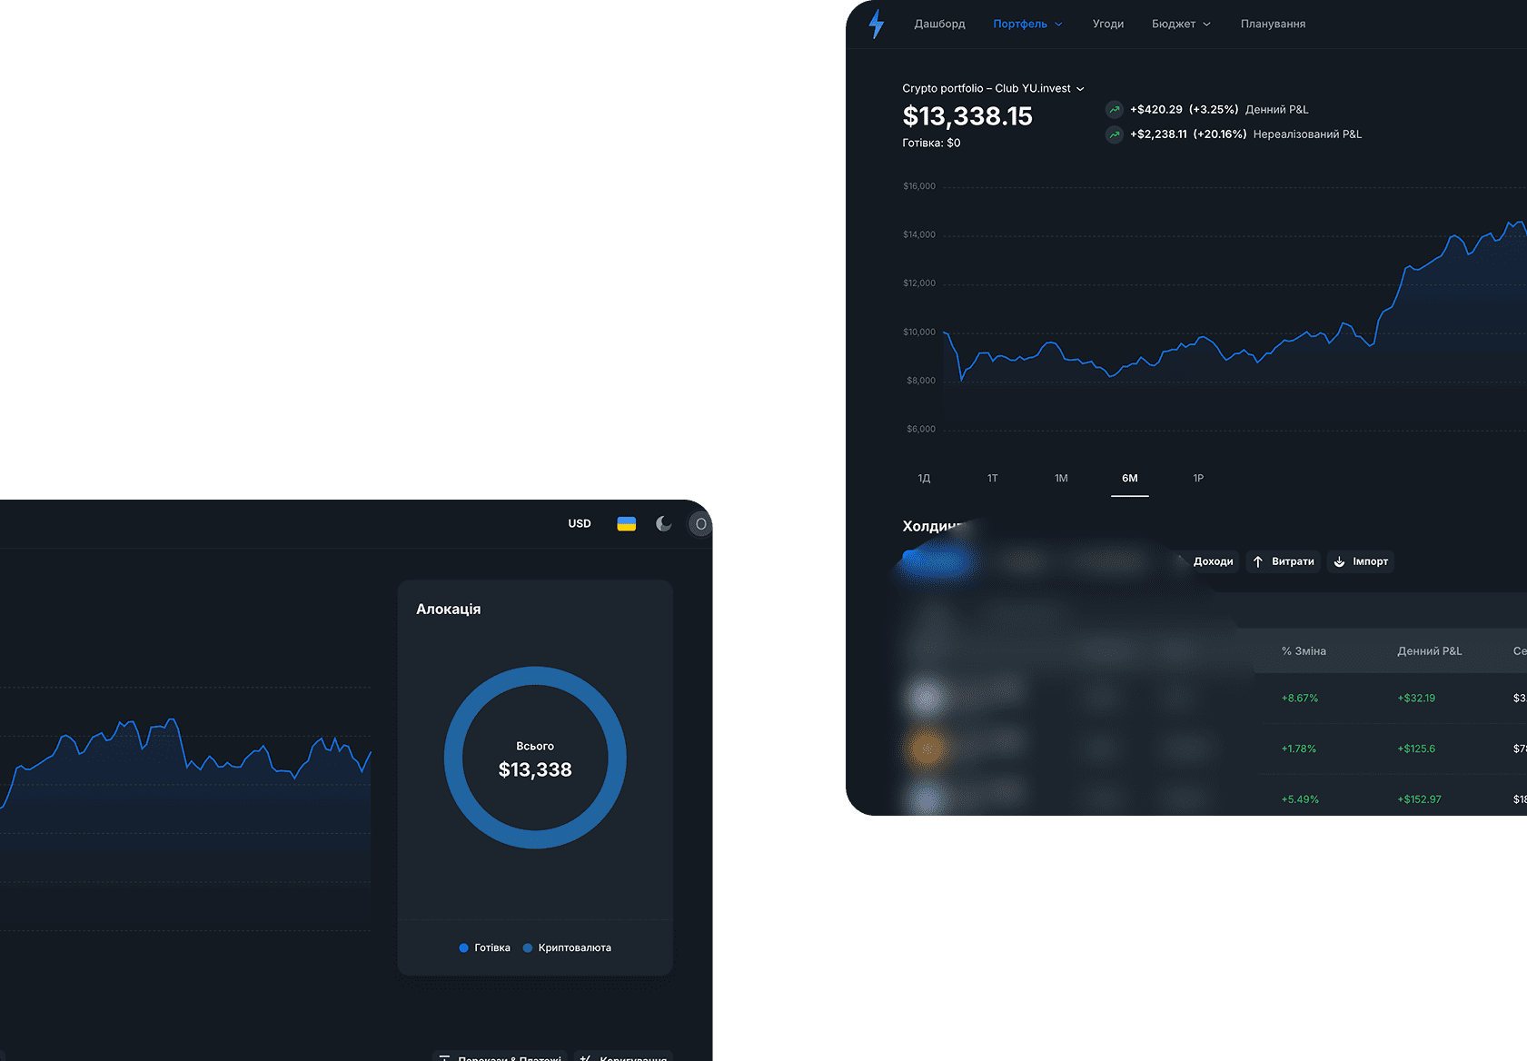Click the Доходи button
This screenshot has width=1527, height=1061.
[x=1212, y=562]
